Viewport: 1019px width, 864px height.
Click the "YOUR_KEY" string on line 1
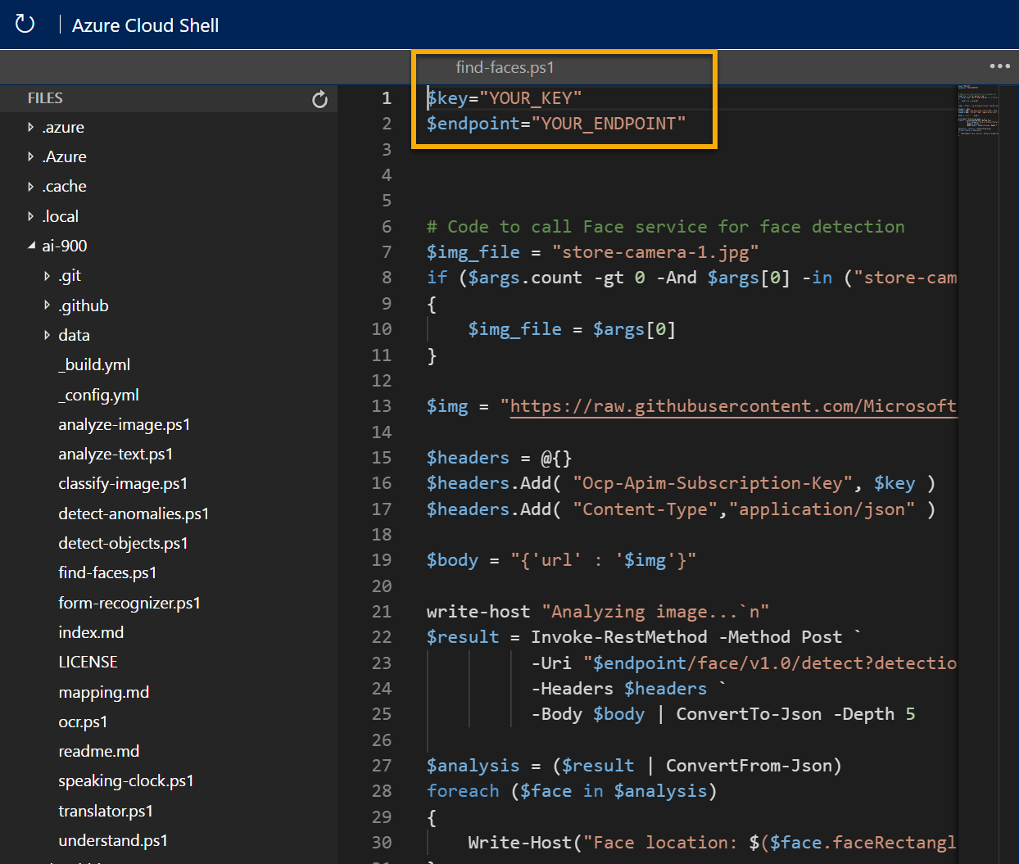tap(530, 98)
